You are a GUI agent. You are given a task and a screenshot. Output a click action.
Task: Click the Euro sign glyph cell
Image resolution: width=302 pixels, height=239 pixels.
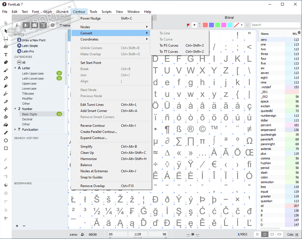(x=214, y=164)
